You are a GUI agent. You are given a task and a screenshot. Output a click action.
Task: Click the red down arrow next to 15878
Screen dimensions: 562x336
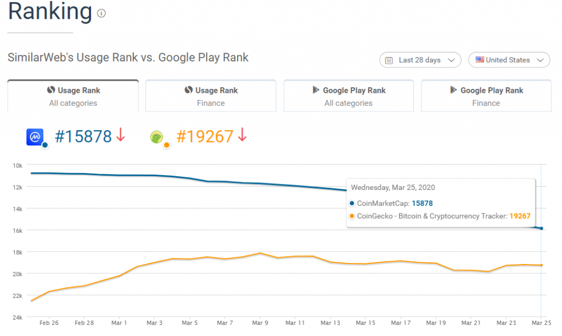pos(120,136)
